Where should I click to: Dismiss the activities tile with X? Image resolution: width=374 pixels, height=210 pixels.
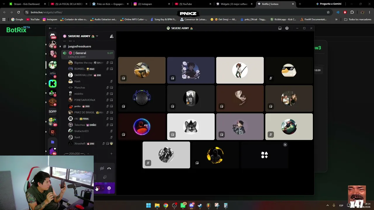285,145
